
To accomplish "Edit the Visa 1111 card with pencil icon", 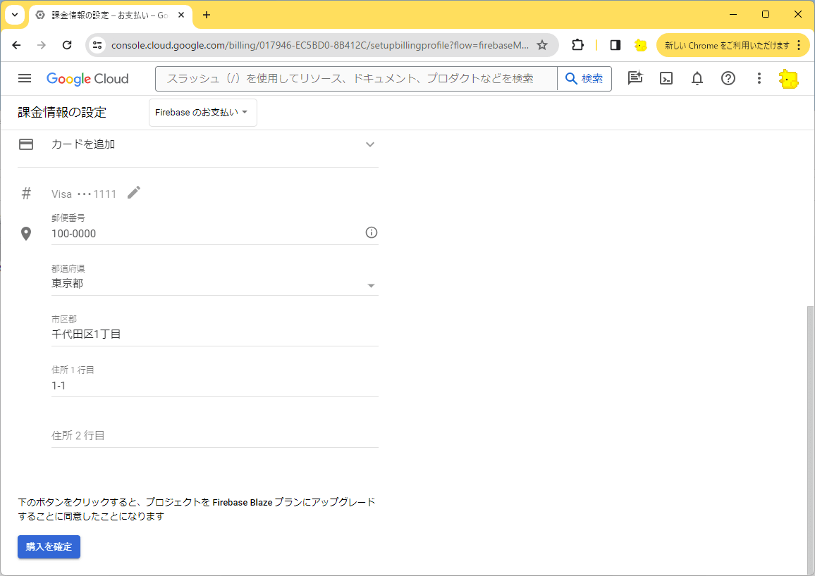I will pos(133,192).
